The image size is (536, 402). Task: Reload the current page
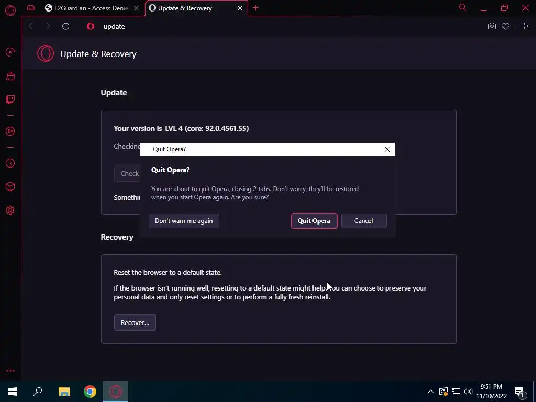(x=65, y=26)
